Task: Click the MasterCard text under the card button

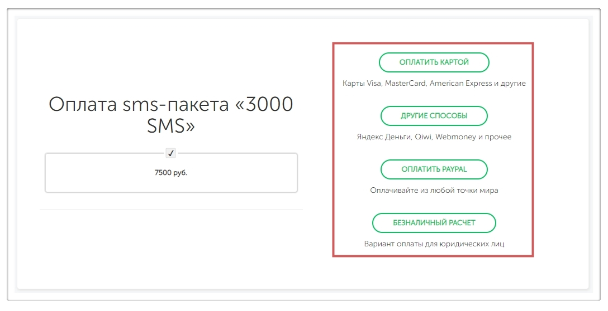Action: tap(406, 84)
